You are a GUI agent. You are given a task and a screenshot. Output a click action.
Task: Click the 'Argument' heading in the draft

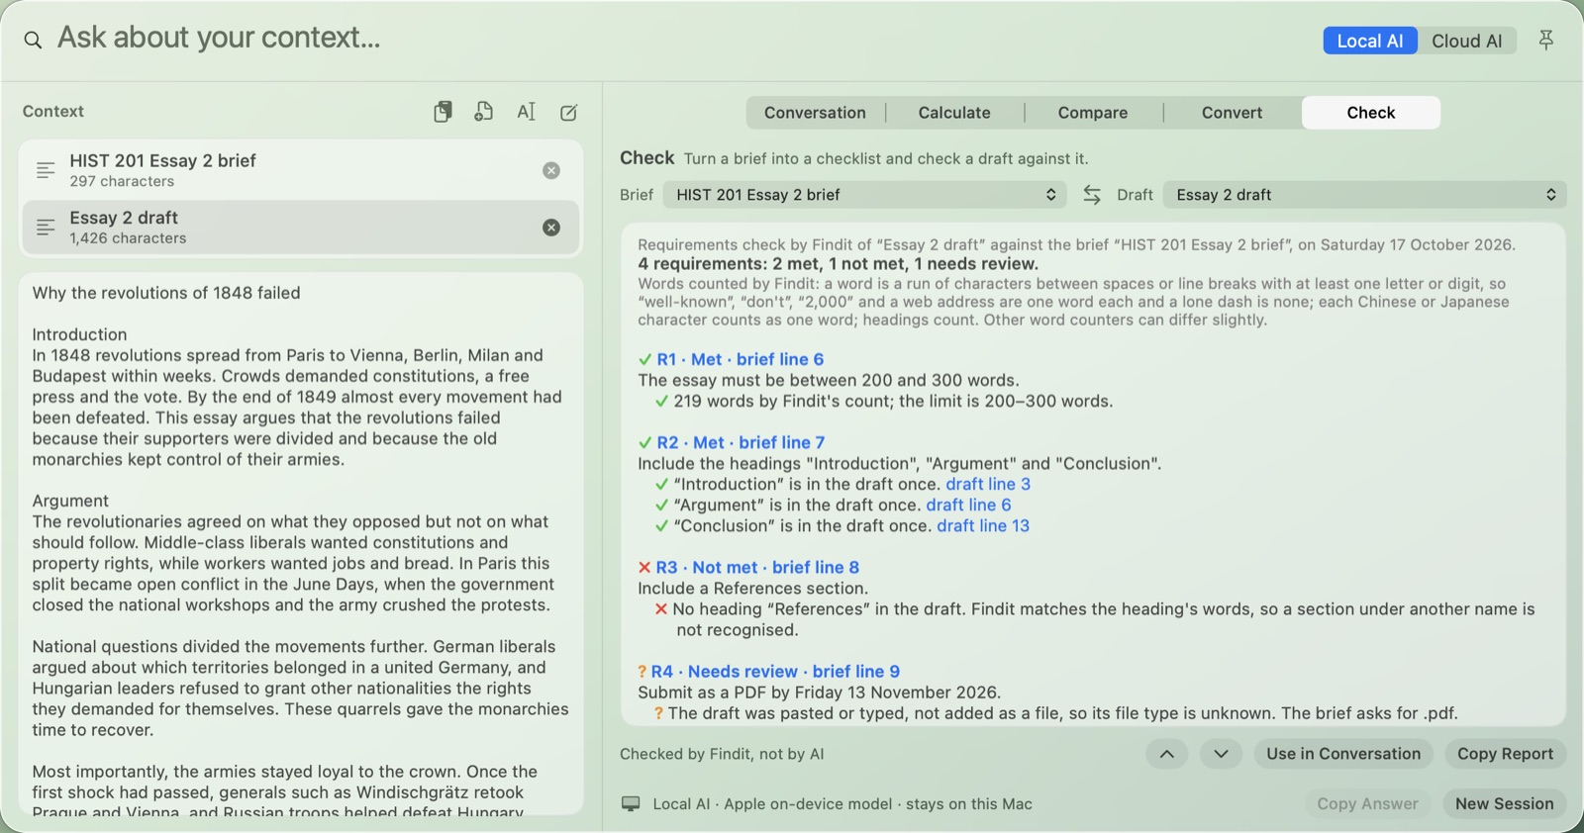pyautogui.click(x=70, y=501)
